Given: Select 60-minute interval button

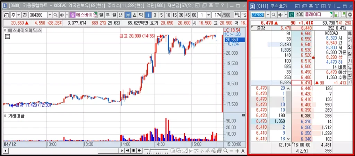Looking at the screenshot, I should [194, 15].
